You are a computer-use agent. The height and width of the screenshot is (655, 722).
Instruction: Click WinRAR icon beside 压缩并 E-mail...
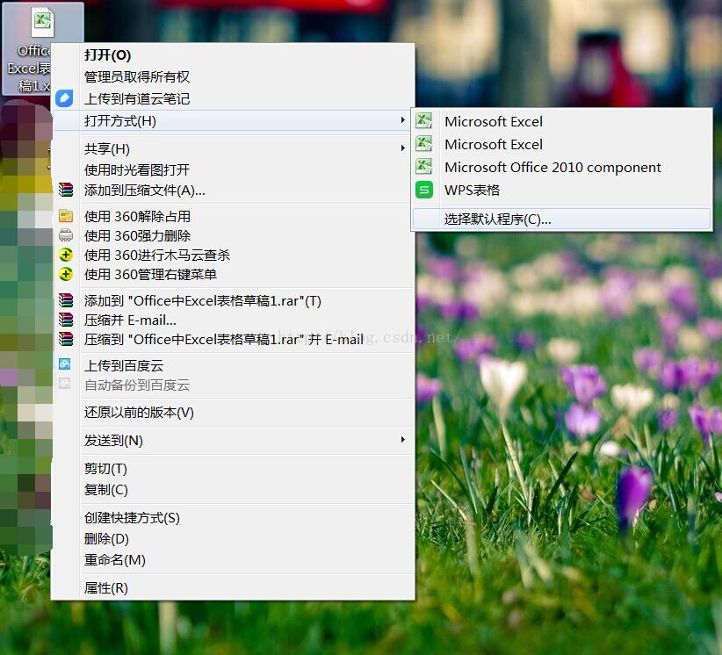click(x=66, y=320)
